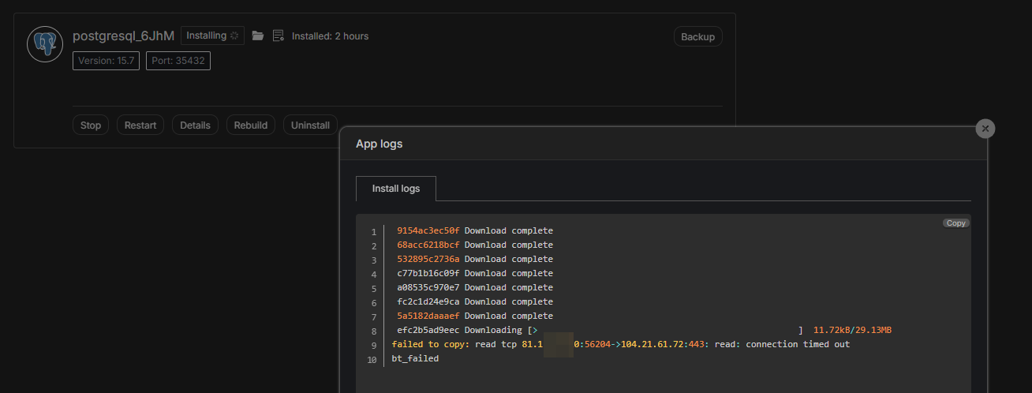
Task: Click the Installed: 2 hours label
Action: pyautogui.click(x=330, y=36)
